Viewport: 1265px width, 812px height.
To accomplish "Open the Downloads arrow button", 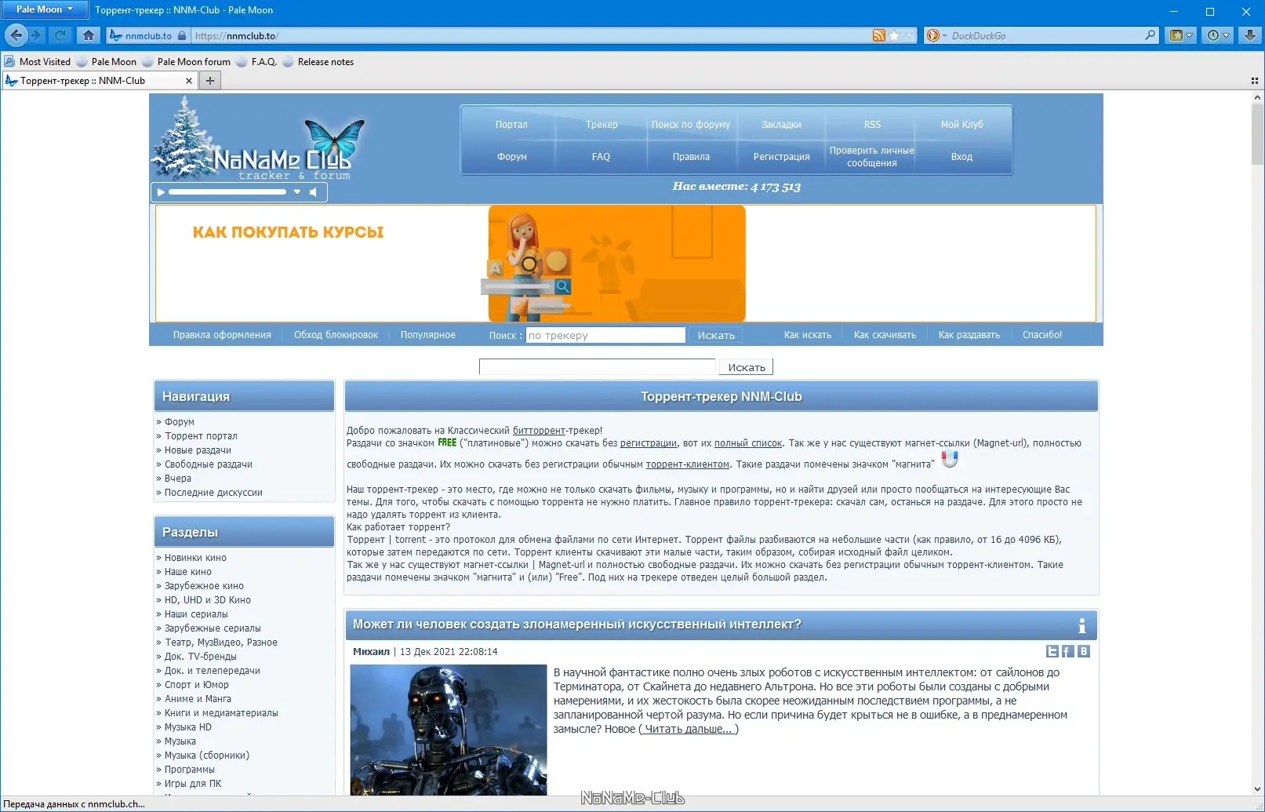I will (x=1250, y=35).
